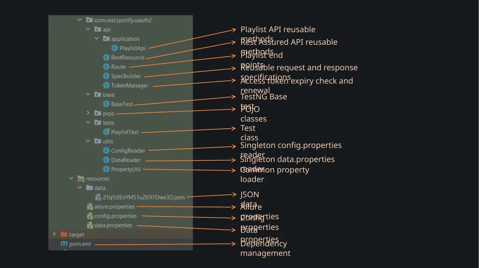This screenshot has height=268, width=479.
Task: Select the resources folder name
Action: pyautogui.click(x=97, y=179)
